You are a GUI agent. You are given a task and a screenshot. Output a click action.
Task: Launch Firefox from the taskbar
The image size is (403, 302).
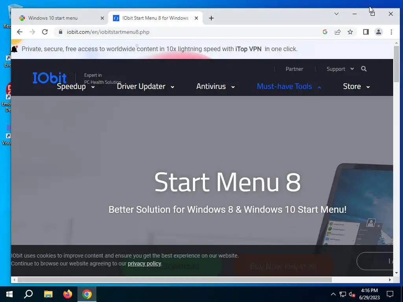click(68, 294)
